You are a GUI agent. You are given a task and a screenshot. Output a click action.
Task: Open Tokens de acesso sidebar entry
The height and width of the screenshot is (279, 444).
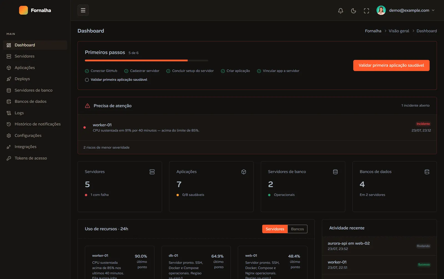pyautogui.click(x=35, y=158)
